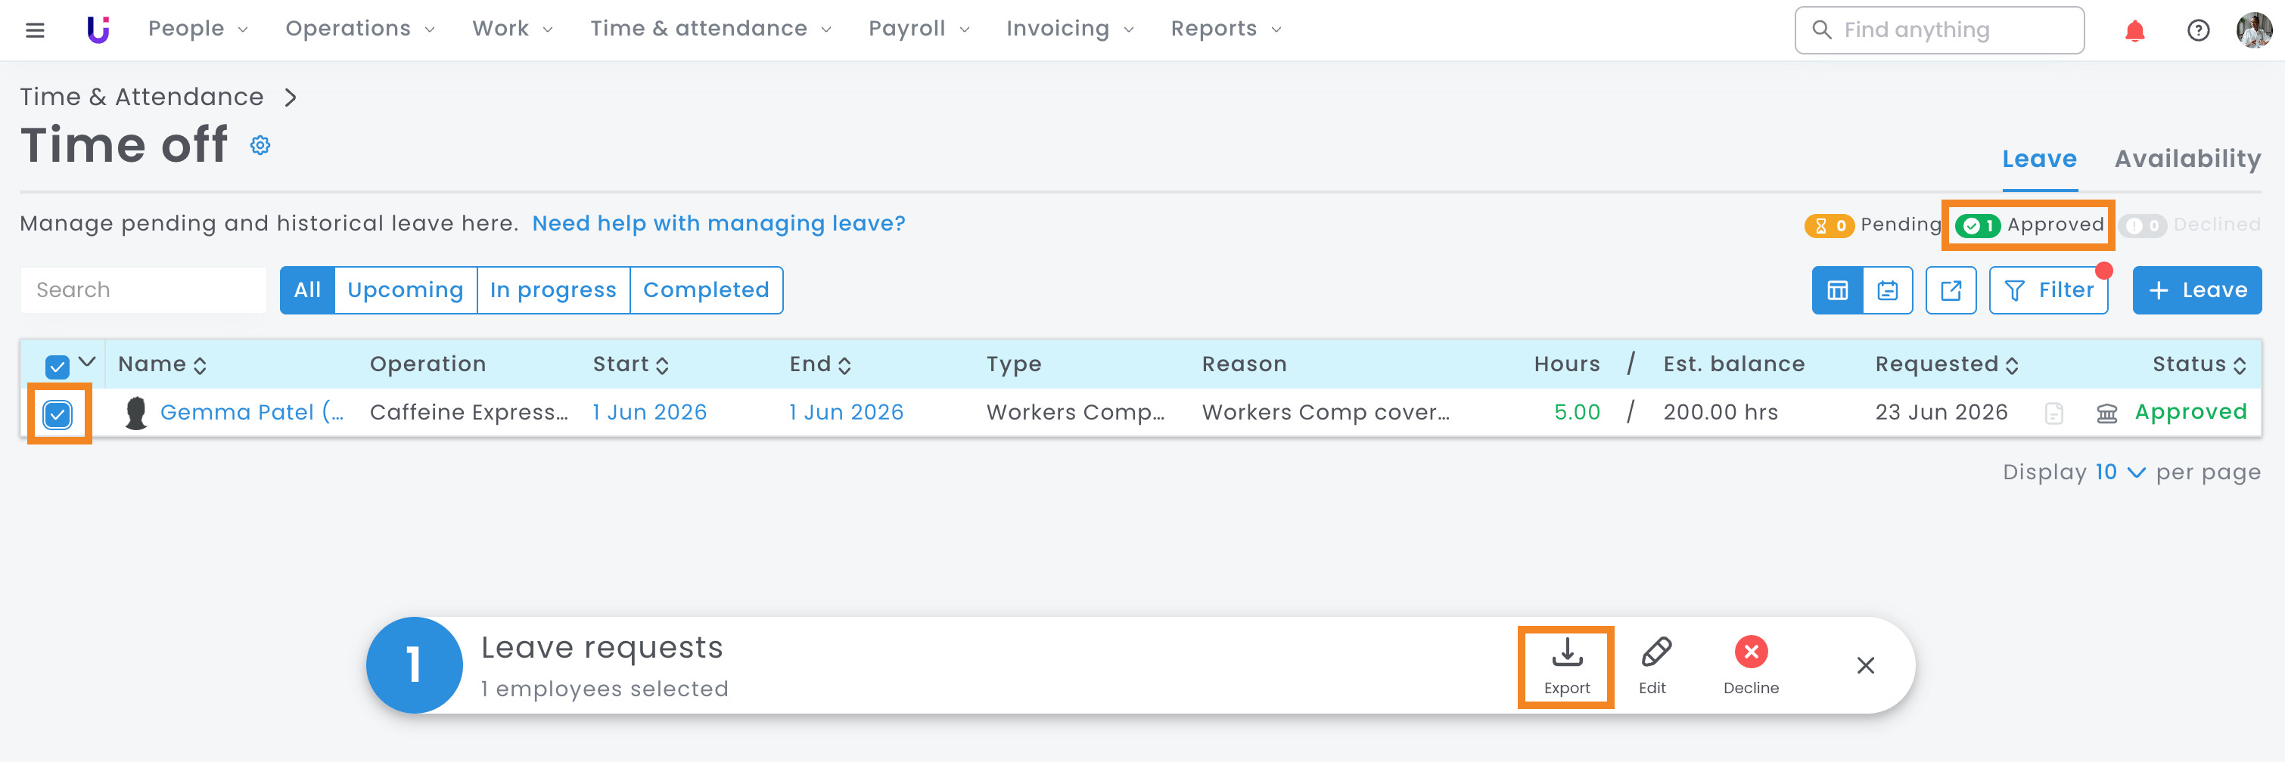This screenshot has width=2285, height=762.
Task: Open the help question mark icon
Action: [x=2198, y=31]
